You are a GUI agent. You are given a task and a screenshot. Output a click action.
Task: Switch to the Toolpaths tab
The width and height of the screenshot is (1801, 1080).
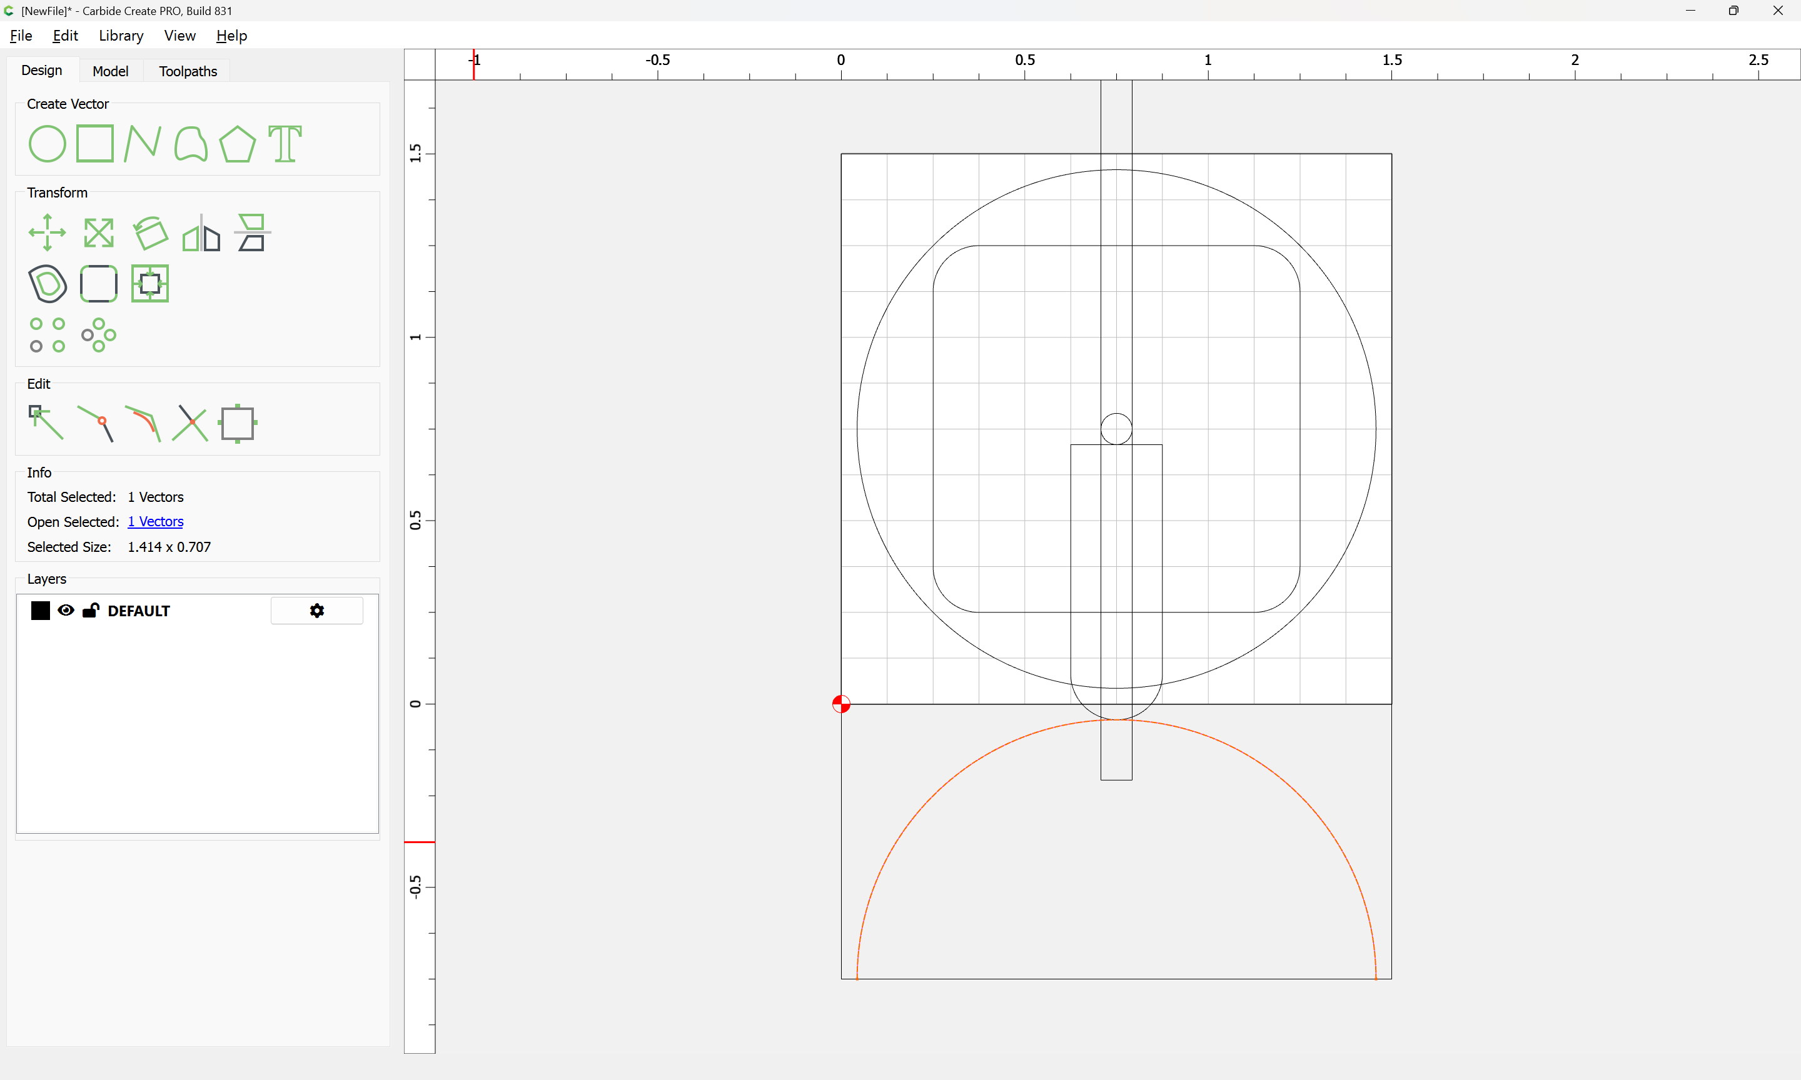pos(188,71)
